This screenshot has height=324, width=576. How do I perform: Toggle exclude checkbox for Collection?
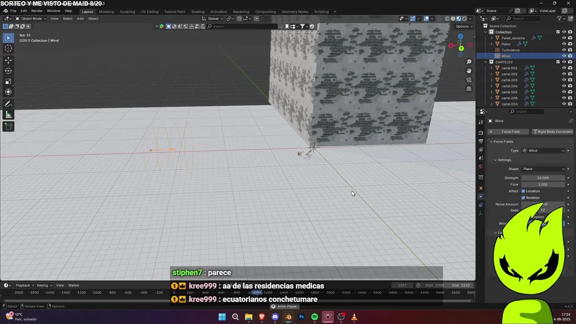point(558,32)
